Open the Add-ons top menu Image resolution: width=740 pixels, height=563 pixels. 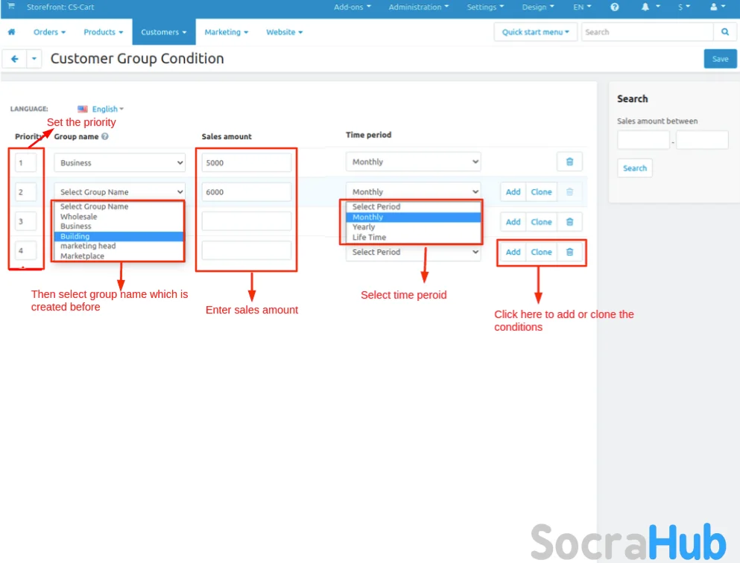(x=352, y=7)
